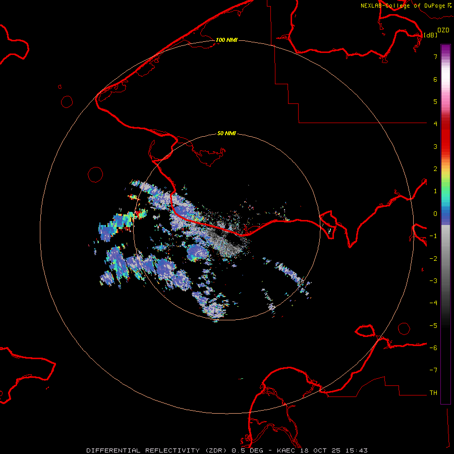The height and width of the screenshot is (454, 454).
Task: Click the color scale value '-2'
Action: pos(433,259)
